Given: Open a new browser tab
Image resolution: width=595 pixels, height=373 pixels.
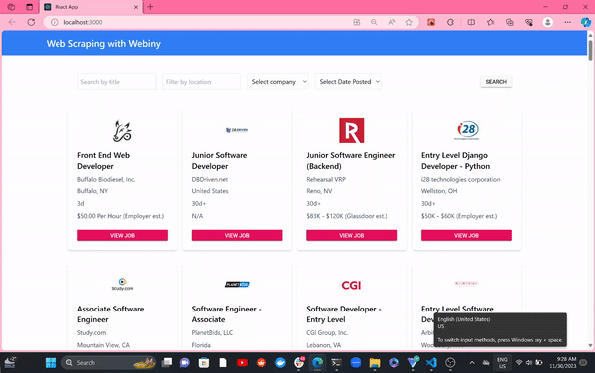Looking at the screenshot, I should coord(150,7).
